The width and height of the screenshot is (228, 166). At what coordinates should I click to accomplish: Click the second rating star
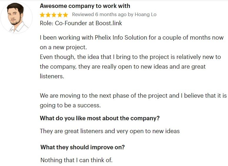pyautogui.click(x=48, y=15)
